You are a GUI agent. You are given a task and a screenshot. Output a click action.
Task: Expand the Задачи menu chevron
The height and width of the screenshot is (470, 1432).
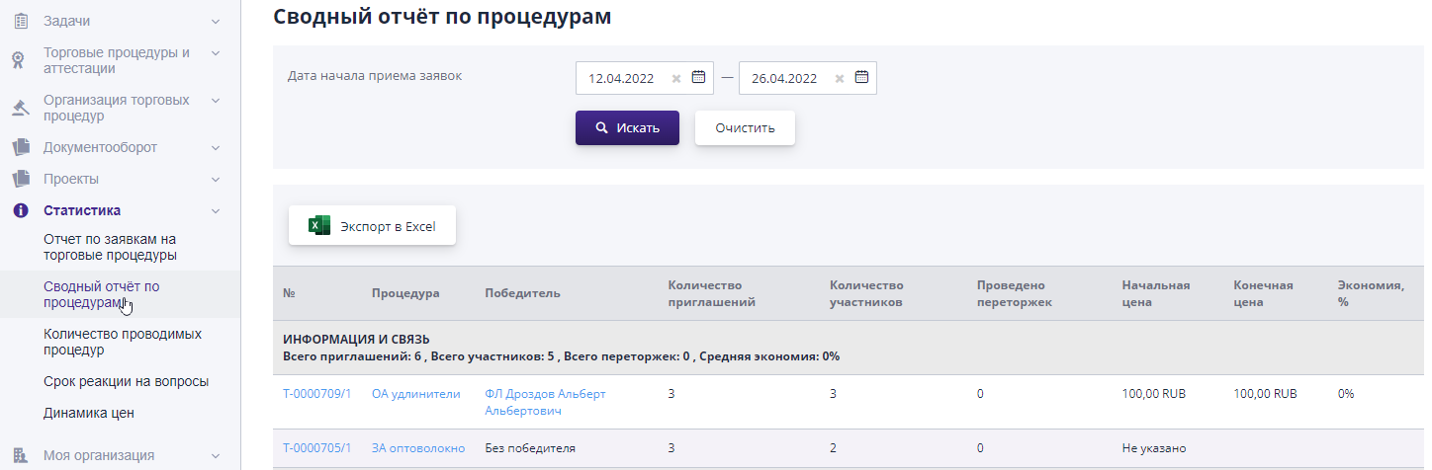coord(216,21)
